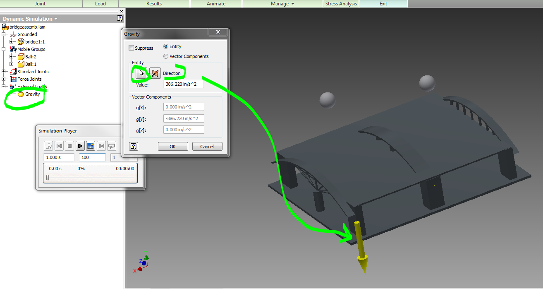This screenshot has width=543, height=289.
Task: Select the Standard Joints label in tree
Action: (x=33, y=72)
